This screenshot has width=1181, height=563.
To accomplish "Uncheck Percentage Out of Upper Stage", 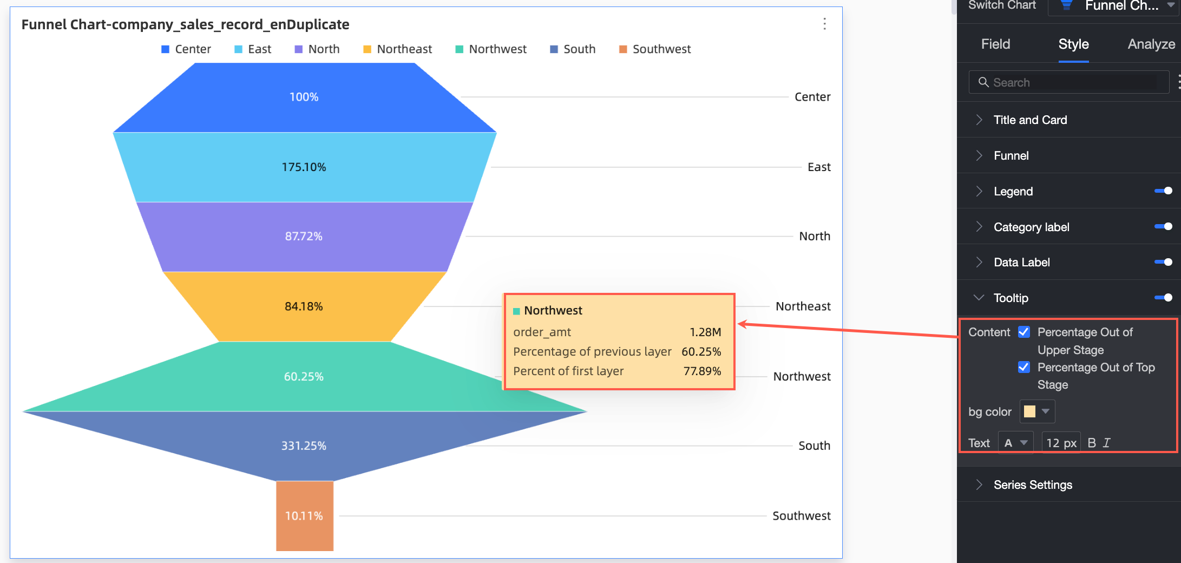I will 1024,332.
